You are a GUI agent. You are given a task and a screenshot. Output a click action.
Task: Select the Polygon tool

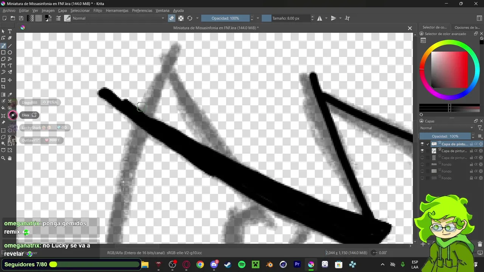3,59
